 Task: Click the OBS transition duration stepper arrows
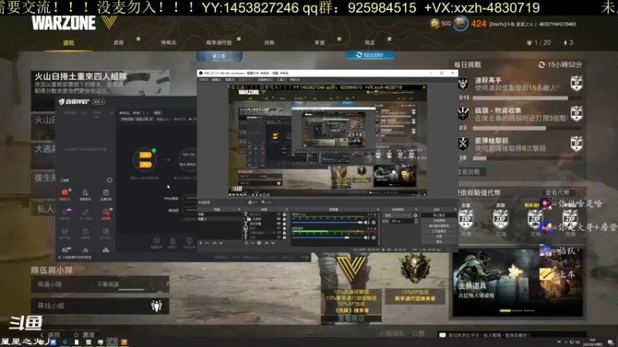pos(416,221)
